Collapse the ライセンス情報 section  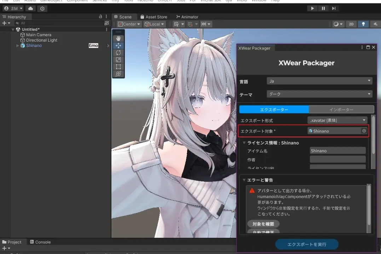click(244, 143)
